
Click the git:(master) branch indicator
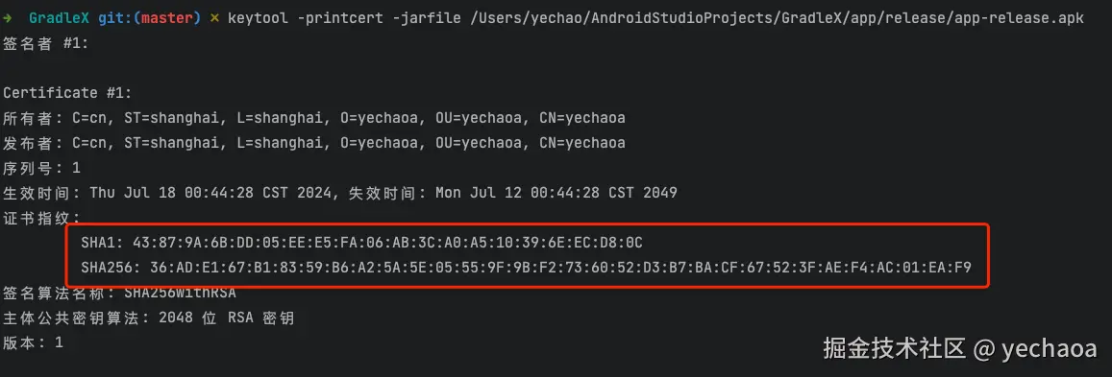pyautogui.click(x=150, y=18)
